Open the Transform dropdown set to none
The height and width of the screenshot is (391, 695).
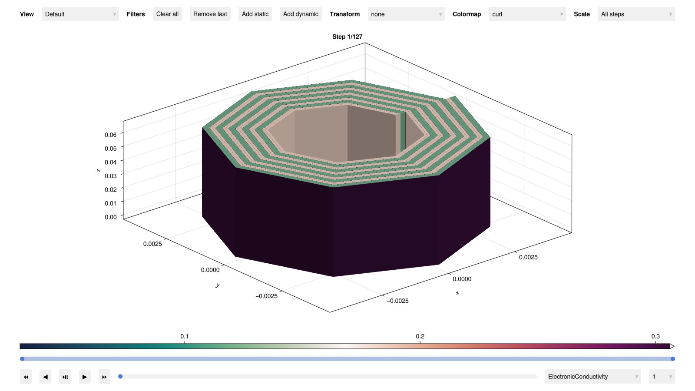pyautogui.click(x=406, y=14)
